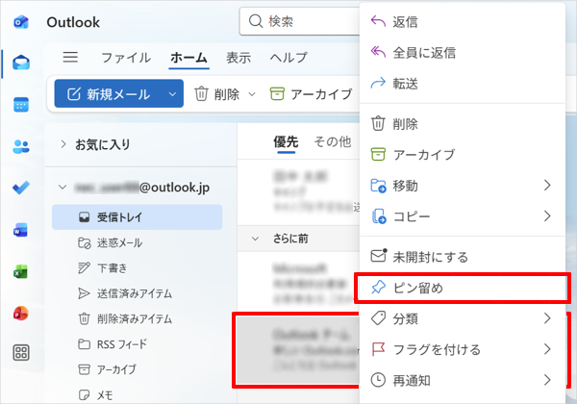Viewport: 577px width, 404px height.
Task: Expand the お気に入り folder group
Action: click(x=63, y=144)
